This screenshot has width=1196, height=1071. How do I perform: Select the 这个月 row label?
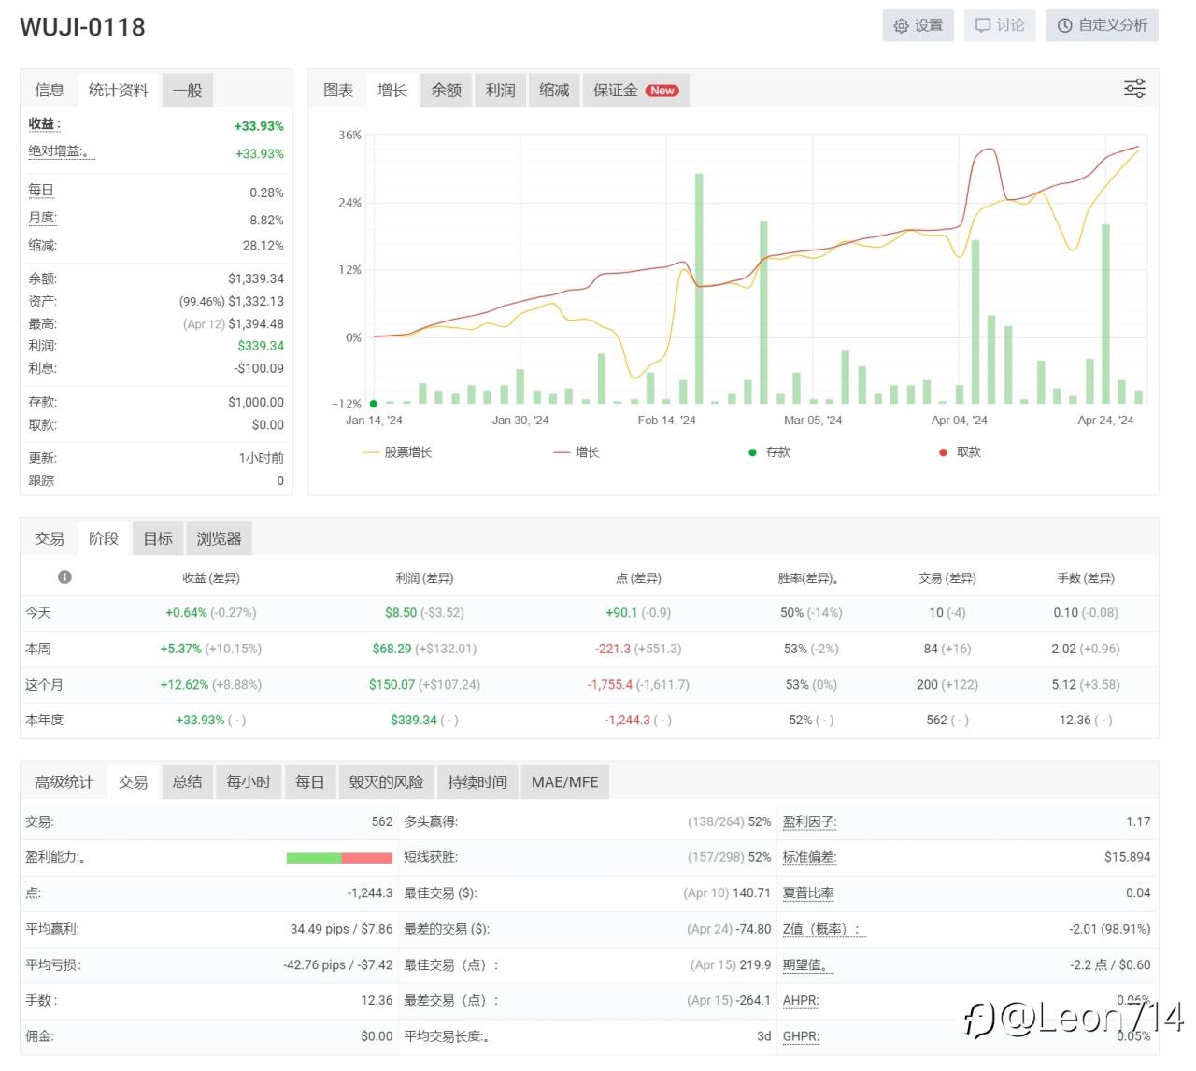pyautogui.click(x=44, y=685)
